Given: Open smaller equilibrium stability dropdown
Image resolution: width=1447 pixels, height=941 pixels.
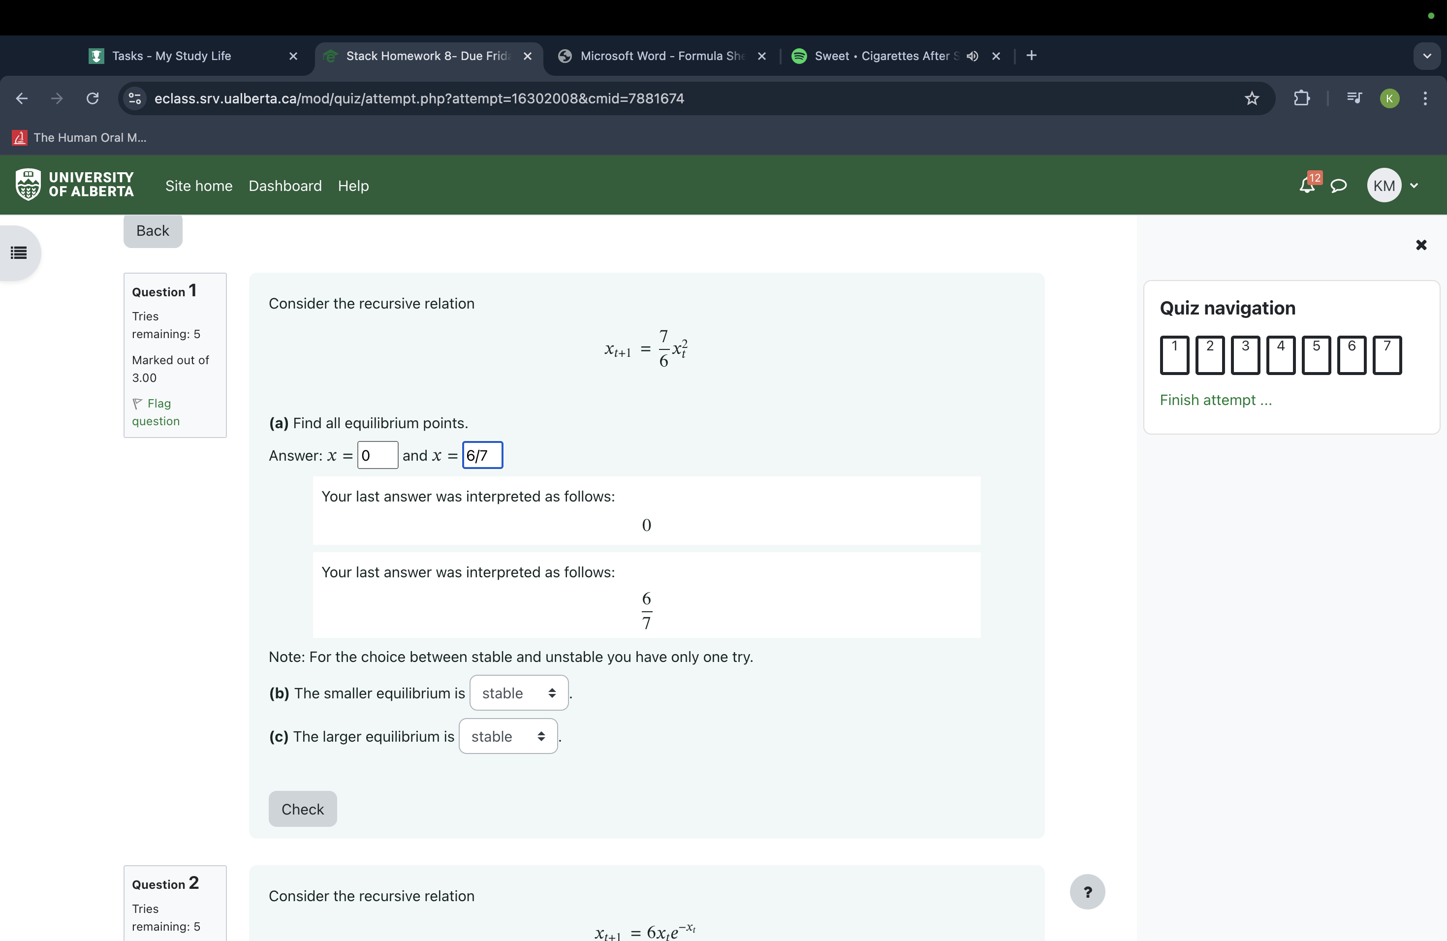Looking at the screenshot, I should (x=519, y=692).
